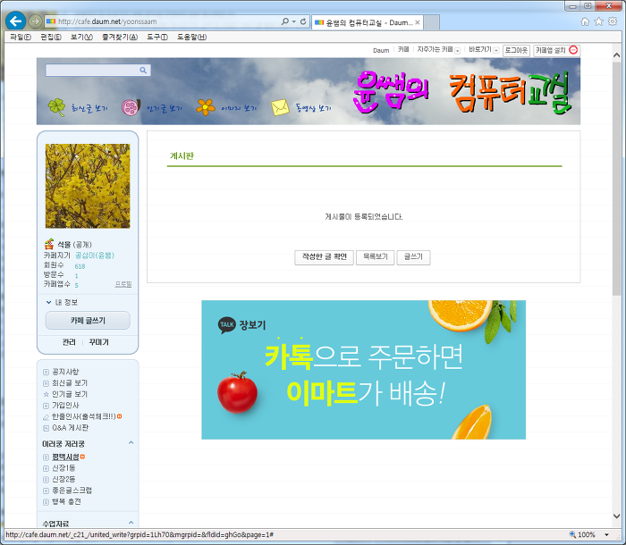This screenshot has height=545, width=626.
Task: Click the site favicon in the address bar
Action: (51, 21)
